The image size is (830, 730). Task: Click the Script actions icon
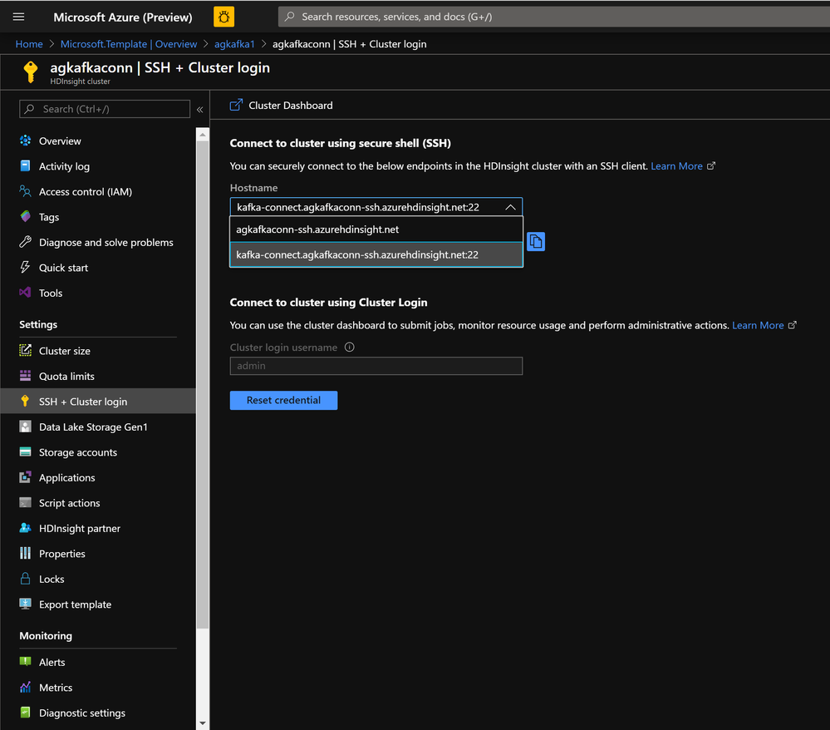25,503
